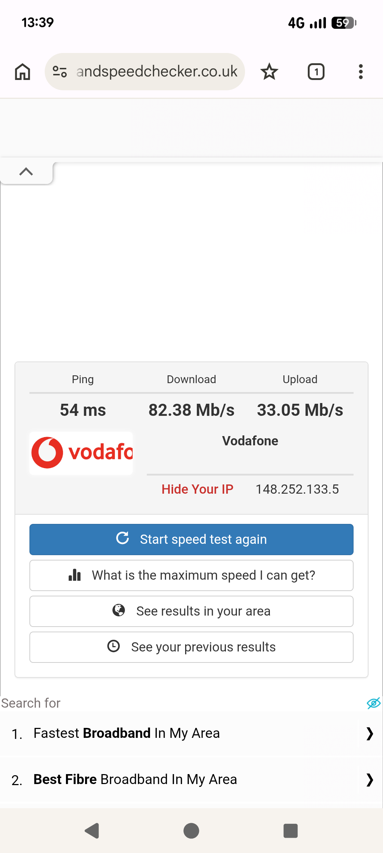Expand arrow beside Fastest Broadband In My Area
The width and height of the screenshot is (383, 853).
point(370,734)
